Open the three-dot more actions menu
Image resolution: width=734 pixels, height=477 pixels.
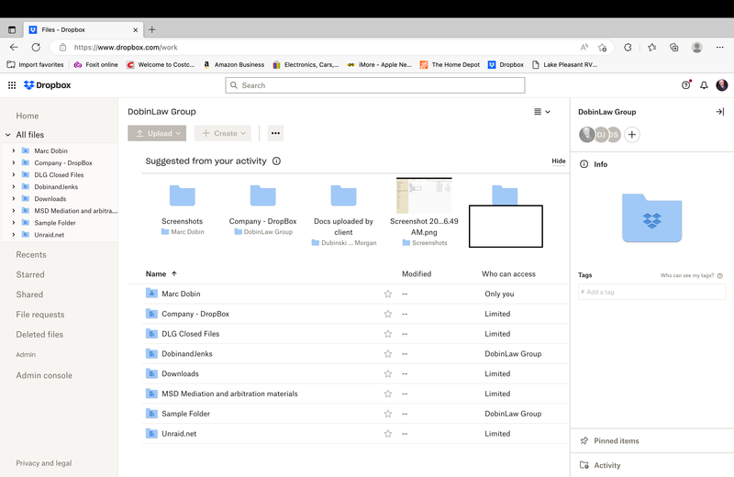tap(275, 133)
